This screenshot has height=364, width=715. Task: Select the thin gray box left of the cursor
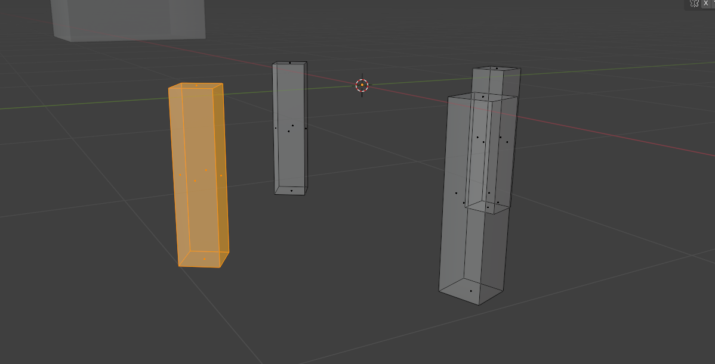coord(290,128)
